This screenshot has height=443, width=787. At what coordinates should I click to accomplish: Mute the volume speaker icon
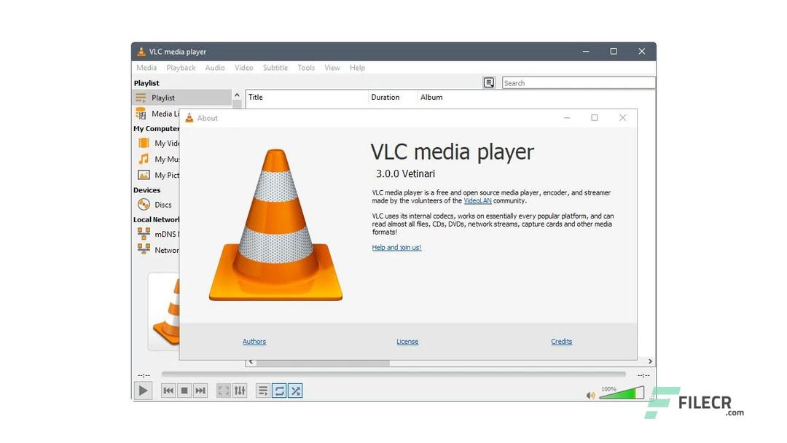[x=590, y=394]
